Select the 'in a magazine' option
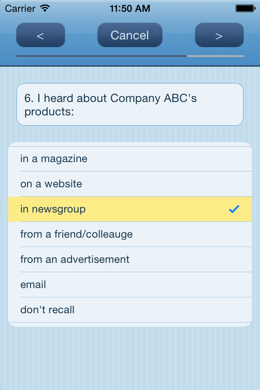 [x=130, y=159]
